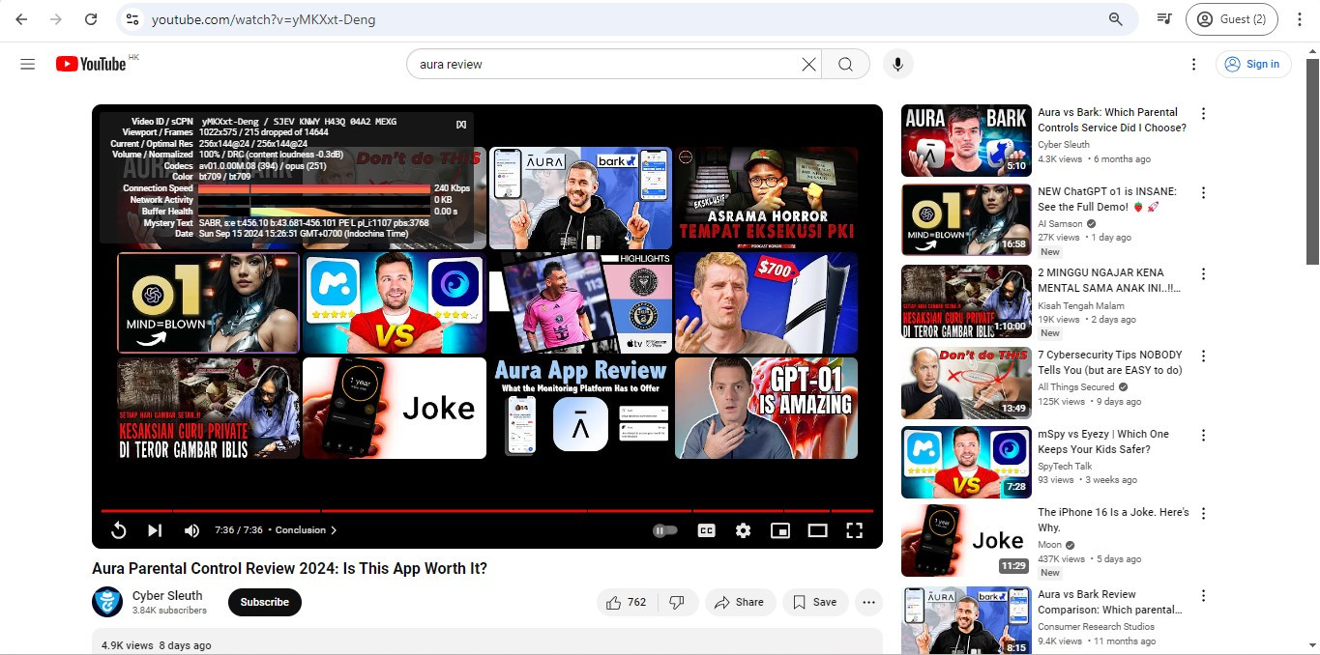Screen dimensions: 1320x655
Task: Start voice search with microphone
Action: (897, 64)
